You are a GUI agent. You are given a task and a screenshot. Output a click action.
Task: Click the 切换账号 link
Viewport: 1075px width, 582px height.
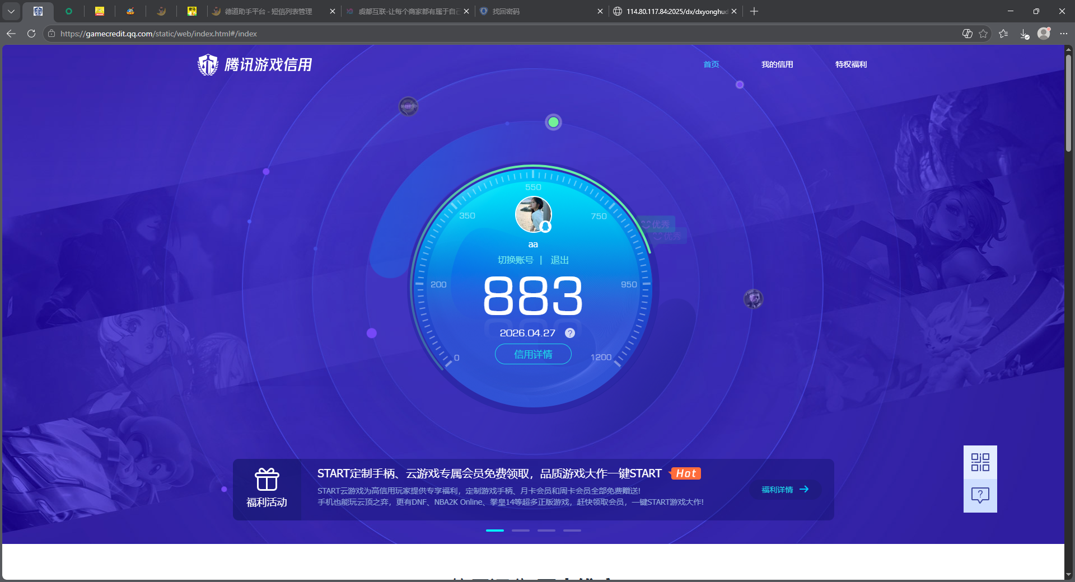click(516, 260)
